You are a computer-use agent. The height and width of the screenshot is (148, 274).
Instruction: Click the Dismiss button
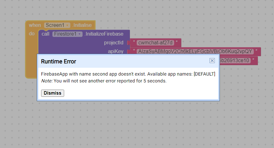(53, 93)
